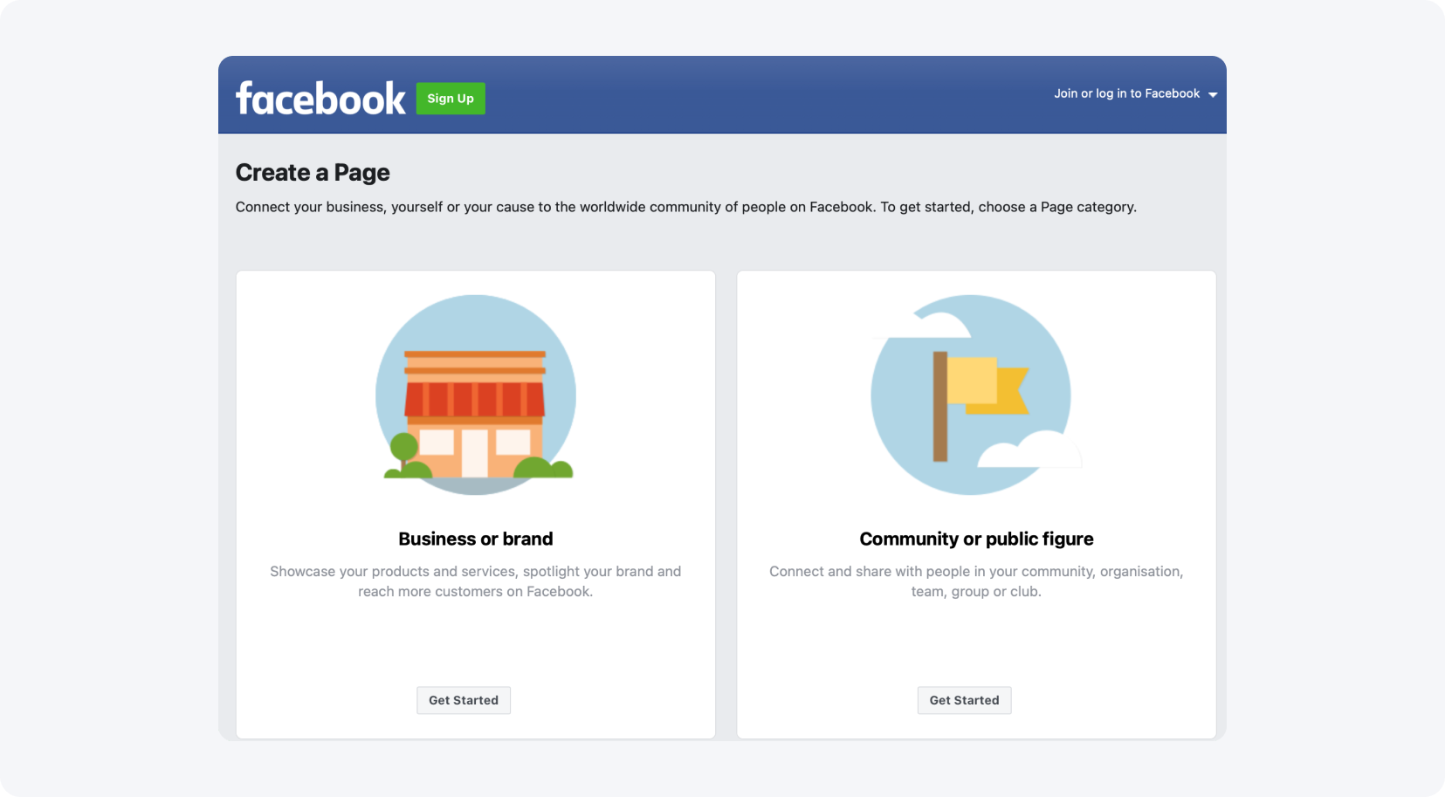Click the Showcase your products and services description
The width and height of the screenshot is (1445, 797).
(476, 581)
